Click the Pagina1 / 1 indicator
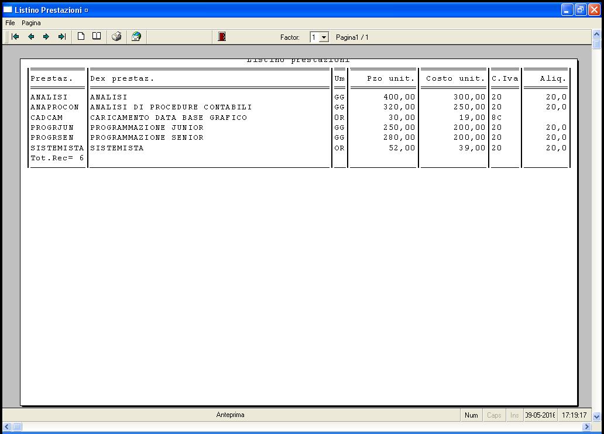 pos(352,37)
